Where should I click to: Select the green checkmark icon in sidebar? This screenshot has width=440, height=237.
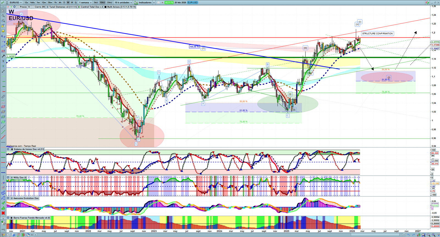3,203
